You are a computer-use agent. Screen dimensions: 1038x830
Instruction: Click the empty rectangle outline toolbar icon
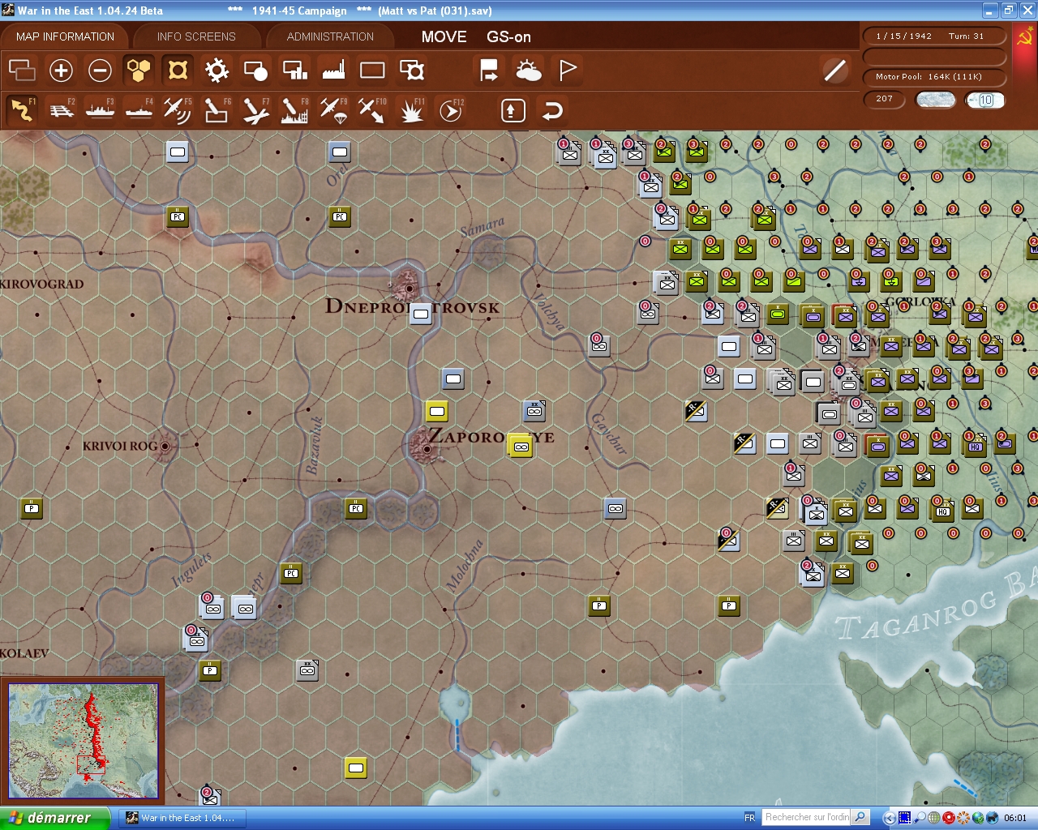click(372, 71)
